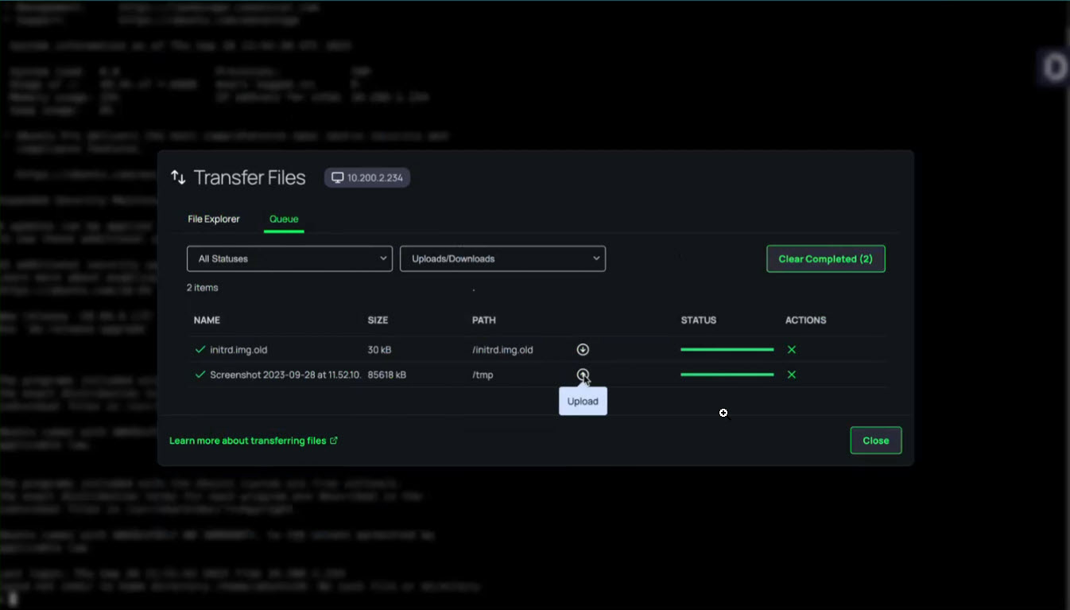Click the green checkmark beside initrd.img.old
This screenshot has width=1070, height=610.
point(200,350)
